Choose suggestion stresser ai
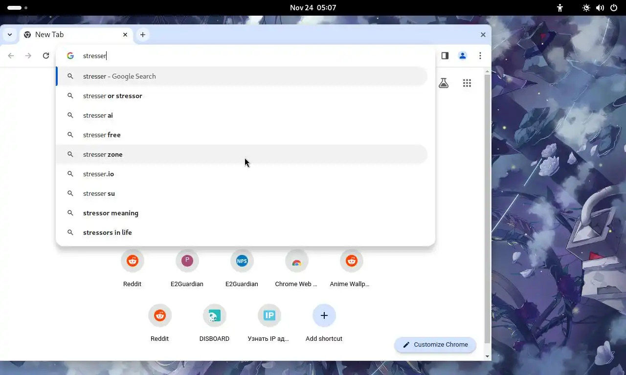Image resolution: width=626 pixels, height=375 pixels. coord(242,115)
